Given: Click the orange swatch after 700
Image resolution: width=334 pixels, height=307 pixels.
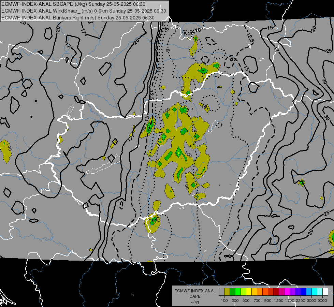Looking at the screenshot, I should click(260, 292).
